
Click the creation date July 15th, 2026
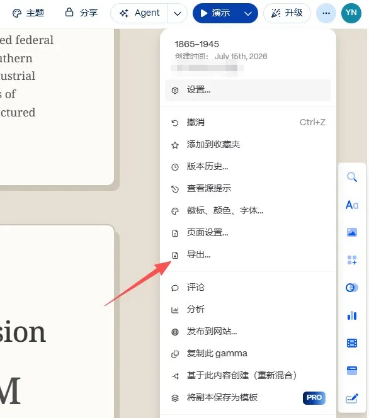click(x=241, y=57)
